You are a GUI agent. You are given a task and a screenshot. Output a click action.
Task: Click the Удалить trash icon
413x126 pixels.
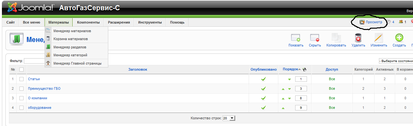click(358, 38)
